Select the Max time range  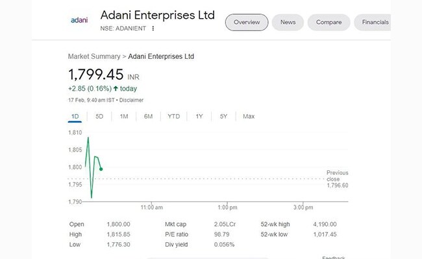pos(249,117)
